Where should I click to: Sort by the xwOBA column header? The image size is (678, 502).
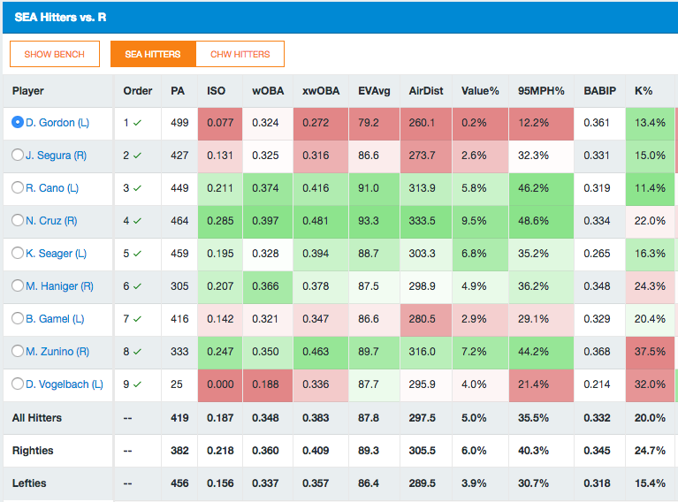click(321, 91)
